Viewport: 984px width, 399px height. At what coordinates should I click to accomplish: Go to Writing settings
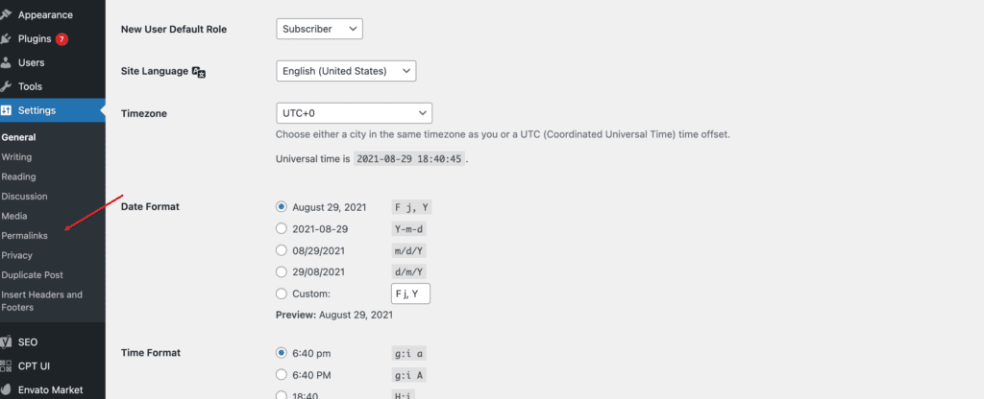coord(16,157)
